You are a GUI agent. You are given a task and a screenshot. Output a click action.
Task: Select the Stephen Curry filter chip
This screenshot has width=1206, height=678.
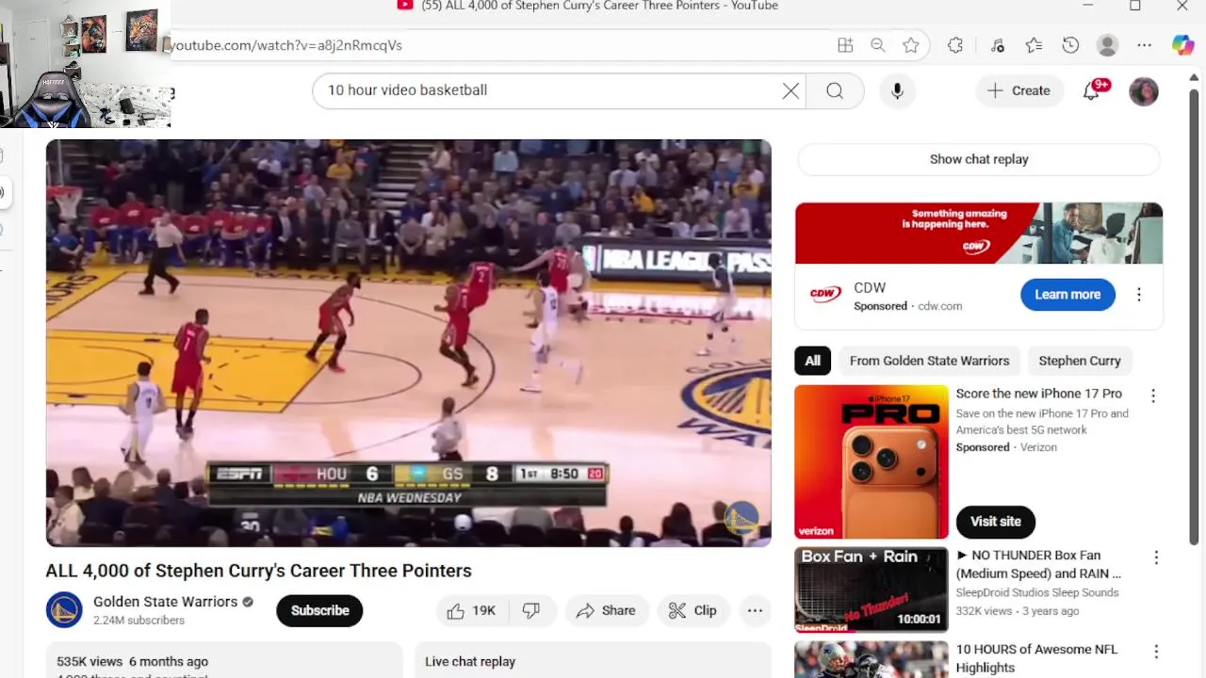(x=1080, y=361)
